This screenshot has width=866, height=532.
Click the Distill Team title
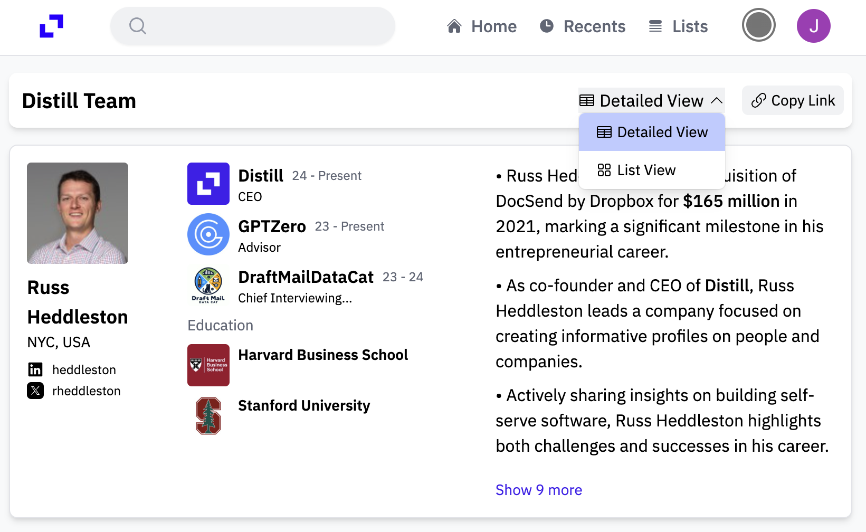tap(79, 100)
